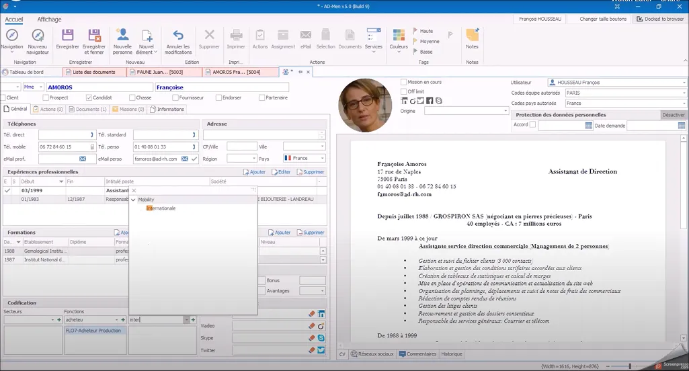Click the Notes ribbon icon

pyautogui.click(x=472, y=35)
